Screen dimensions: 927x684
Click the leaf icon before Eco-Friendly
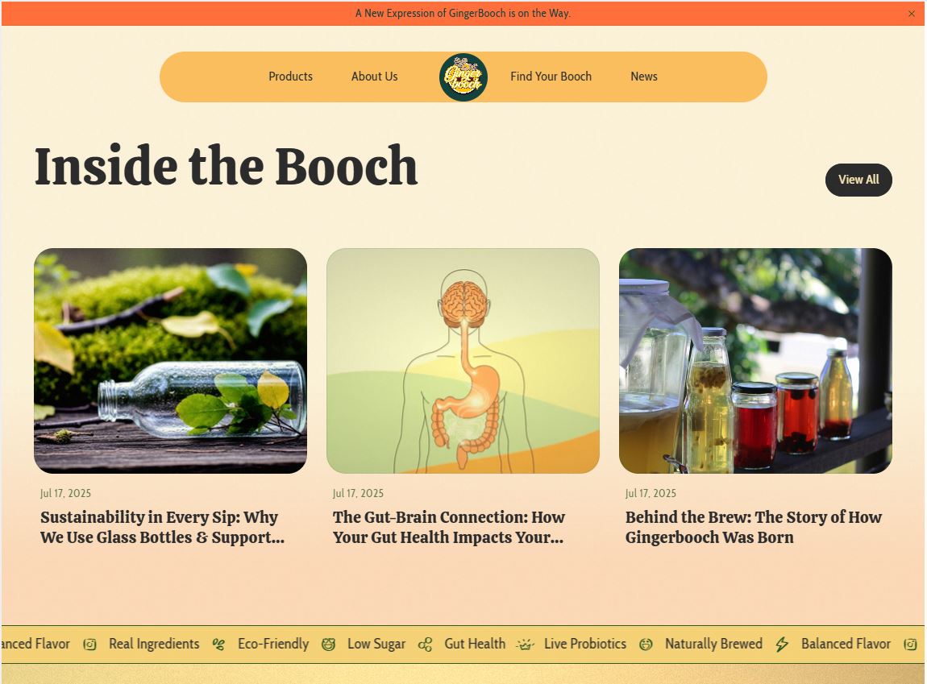[218, 645]
